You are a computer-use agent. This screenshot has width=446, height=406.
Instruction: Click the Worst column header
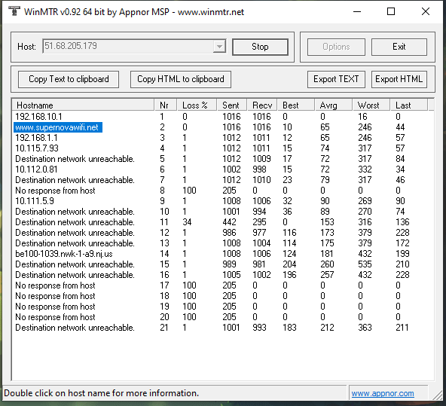click(371, 105)
